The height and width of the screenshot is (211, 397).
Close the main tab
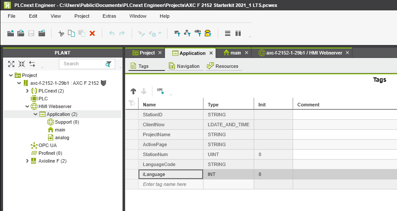246,53
